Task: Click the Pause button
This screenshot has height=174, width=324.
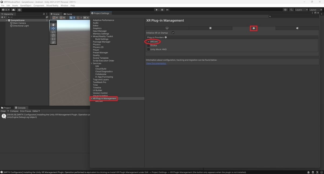Action: (162, 10)
